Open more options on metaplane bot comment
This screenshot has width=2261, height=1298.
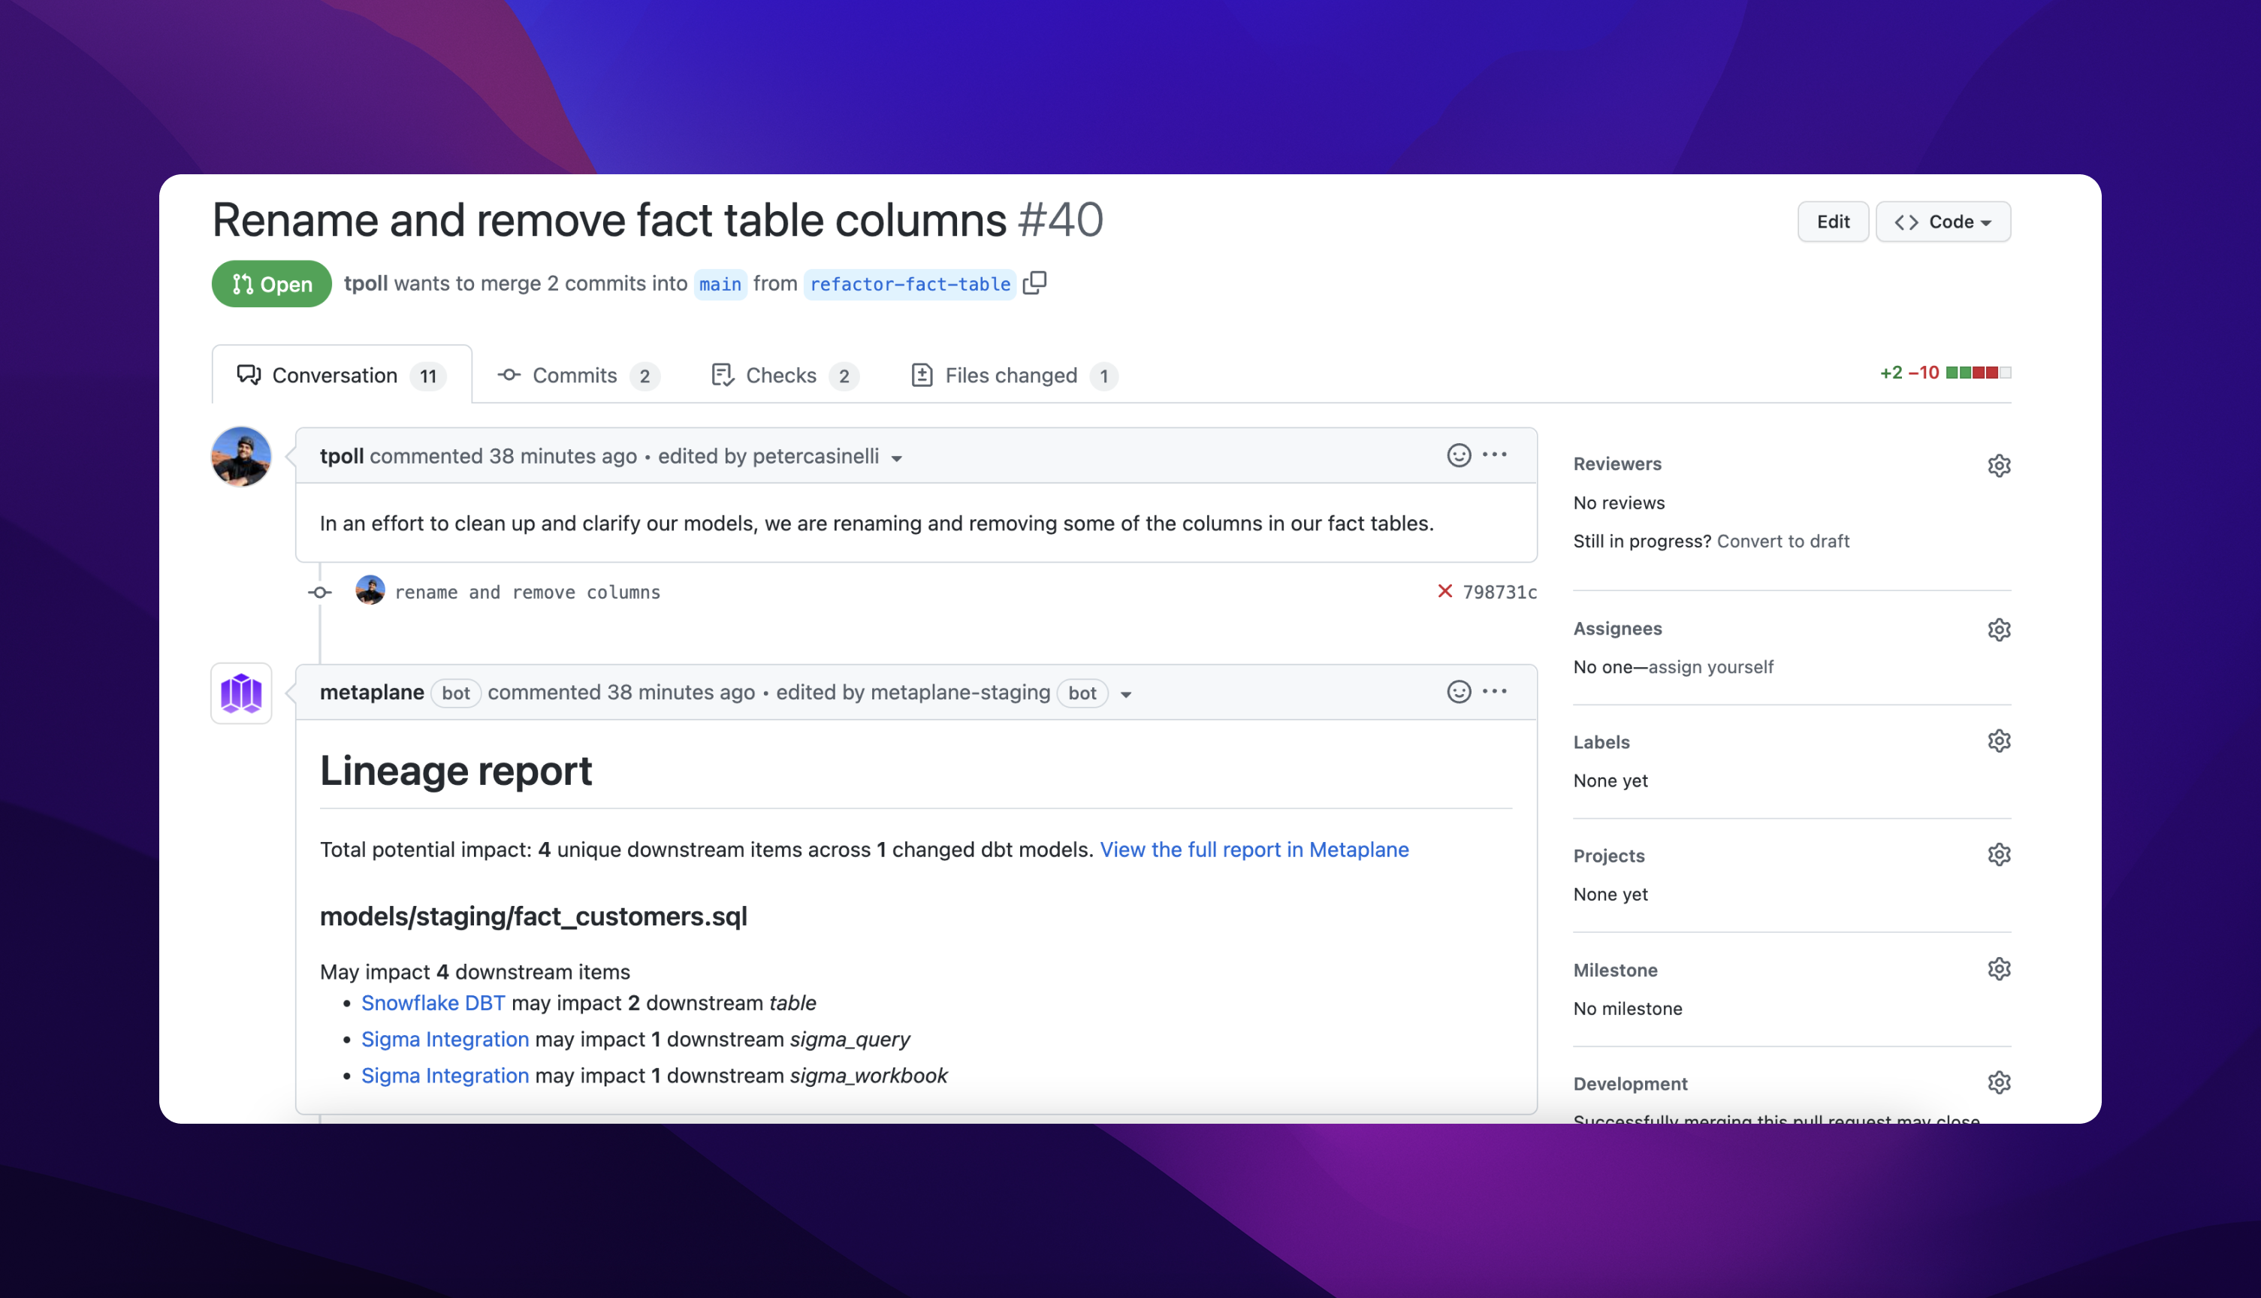(x=1495, y=691)
